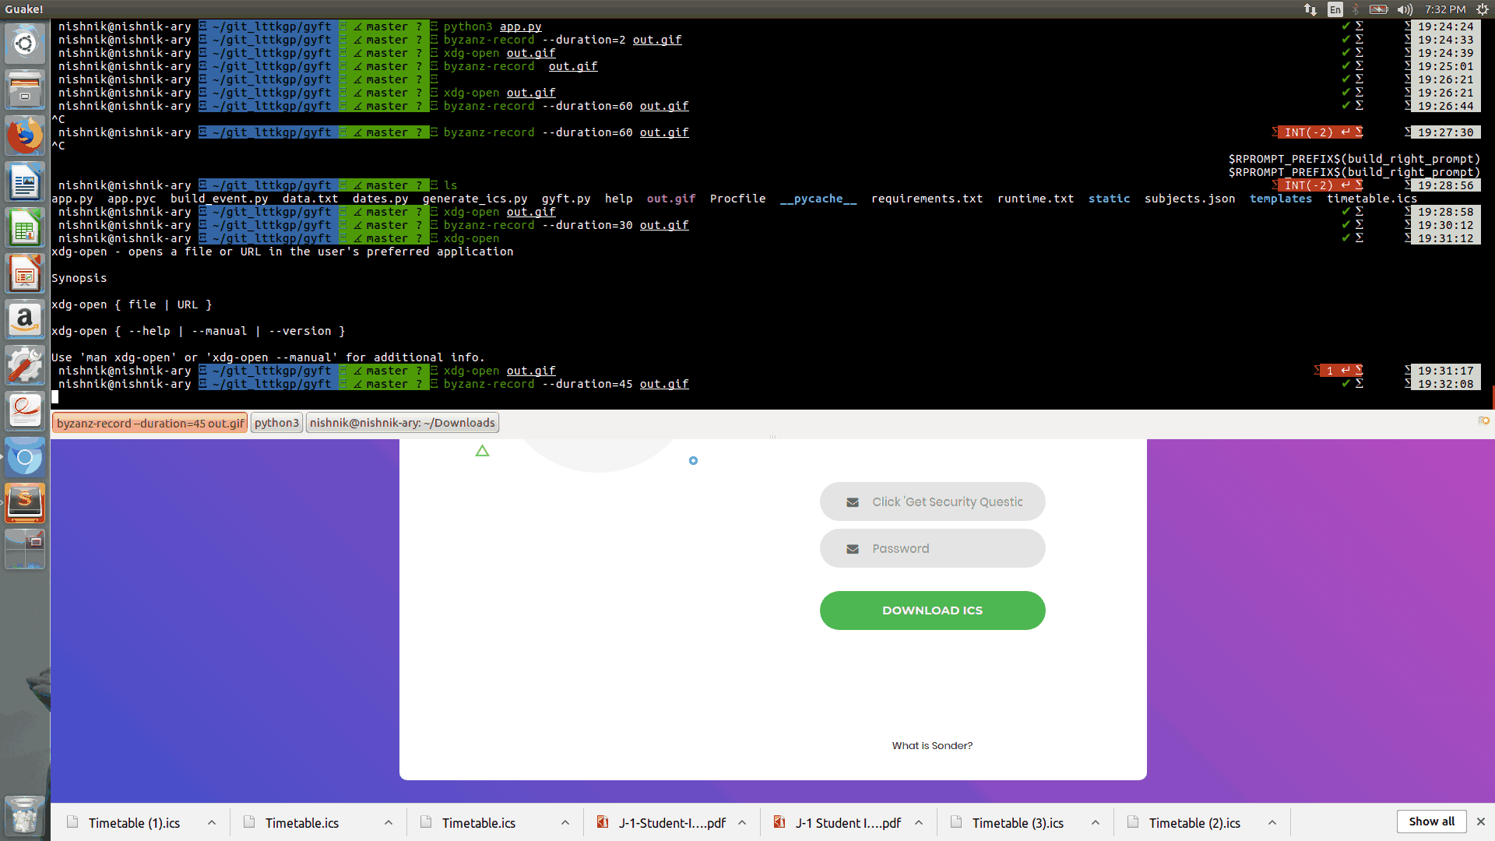The image size is (1495, 841).
Task: Open the Sublime Text launcher icon
Action: pos(25,502)
